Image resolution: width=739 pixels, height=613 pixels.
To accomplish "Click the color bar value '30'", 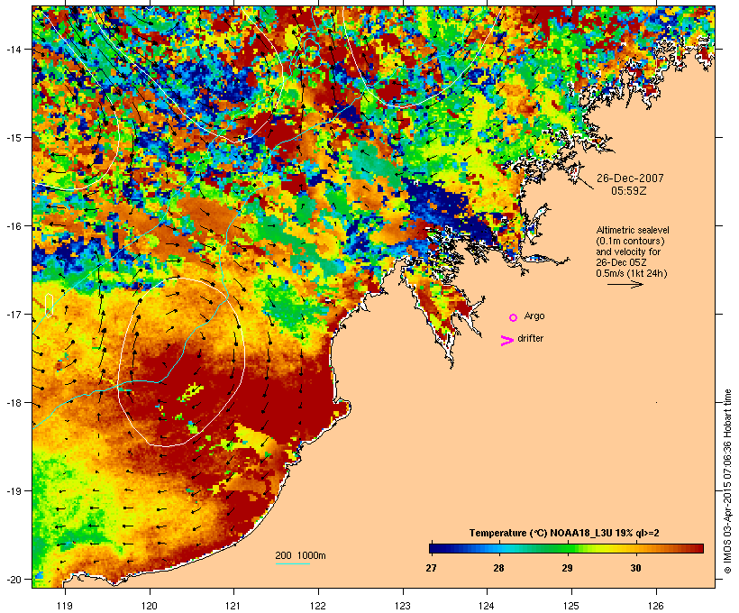I will (635, 568).
